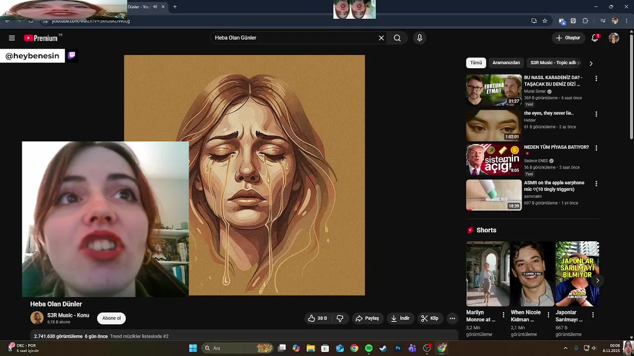Open more actions next to Klip
634x356 pixels.
[x=452, y=318]
